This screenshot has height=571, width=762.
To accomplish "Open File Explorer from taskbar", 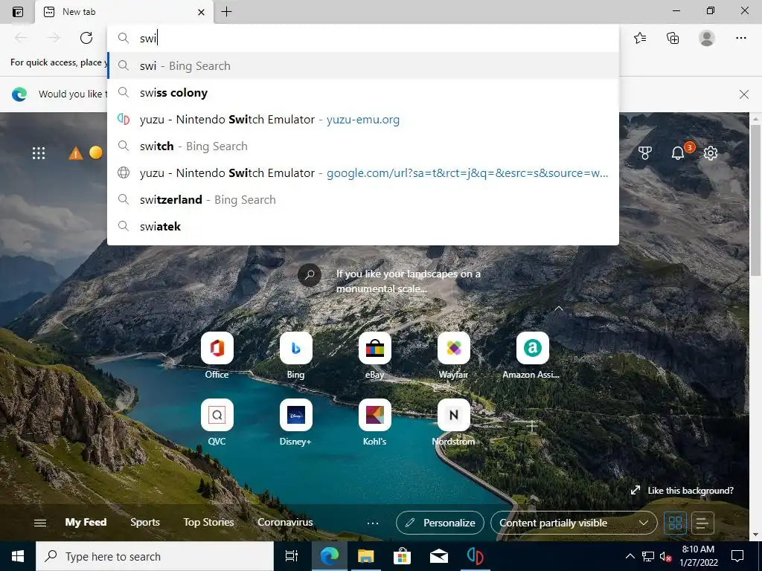I will coord(365,556).
